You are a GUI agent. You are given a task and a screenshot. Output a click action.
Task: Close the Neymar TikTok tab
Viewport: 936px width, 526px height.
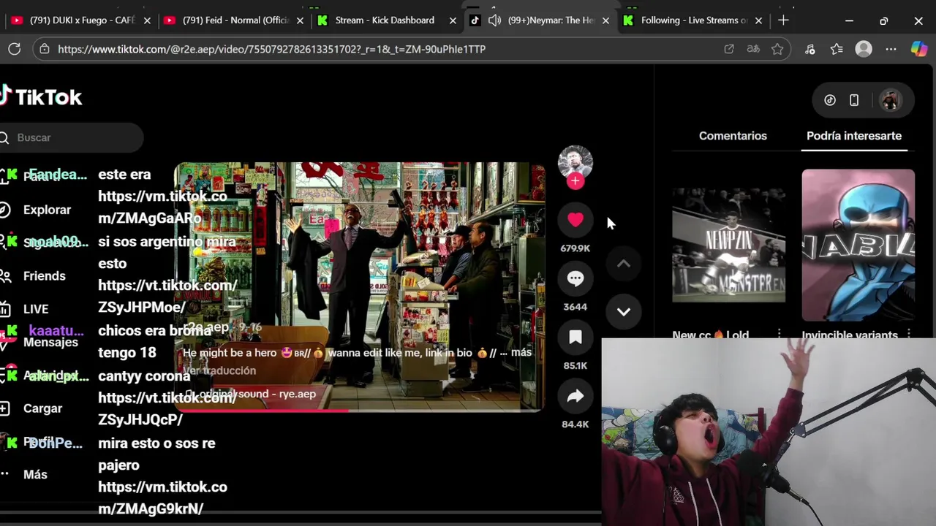605,20
